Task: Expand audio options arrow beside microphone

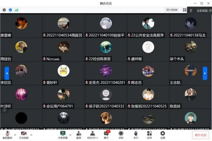Action: coord(15,135)
